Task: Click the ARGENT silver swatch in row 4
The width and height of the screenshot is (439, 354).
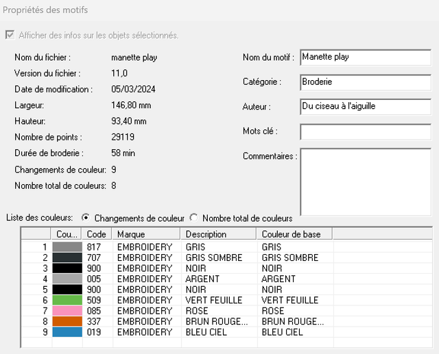Action: point(67,279)
